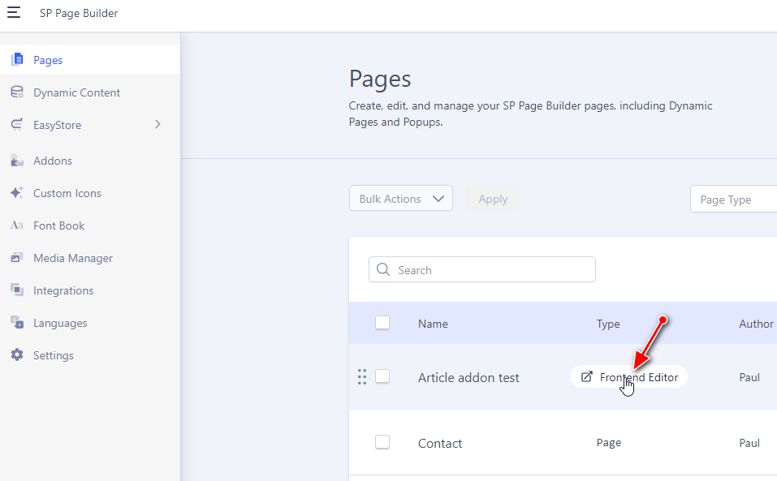Viewport: 777px width, 481px height.
Task: Check the Contact page row checkbox
Action: (382, 442)
